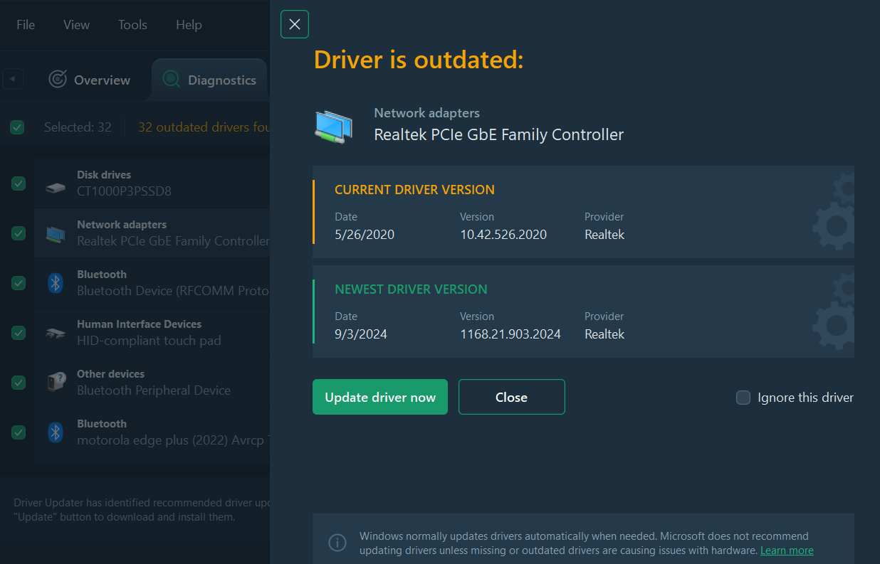Click Update driver now button
The height and width of the screenshot is (564, 880).
(x=380, y=397)
